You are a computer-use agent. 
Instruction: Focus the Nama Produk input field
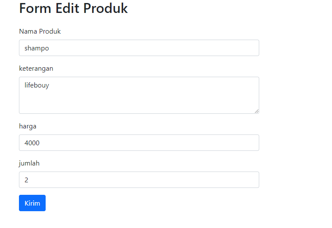(139, 48)
